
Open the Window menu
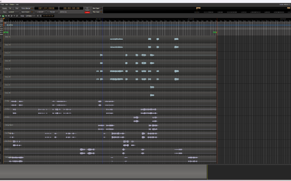pyautogui.click(x=12, y=4)
